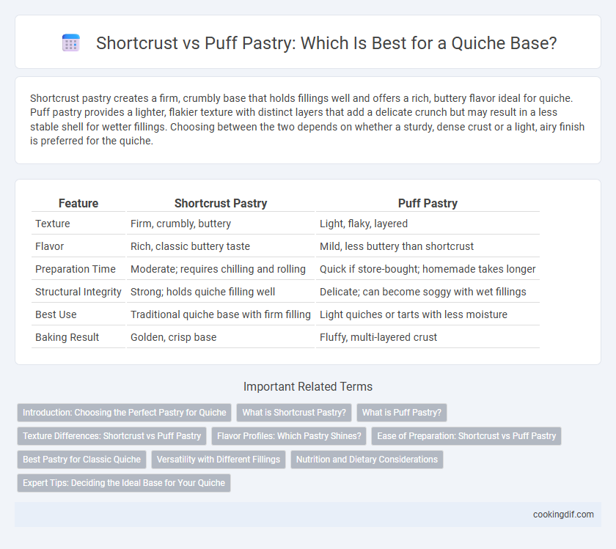This screenshot has width=616, height=549.
Task: Click the 'Puff Pastry' column header
Action: pyautogui.click(x=428, y=203)
